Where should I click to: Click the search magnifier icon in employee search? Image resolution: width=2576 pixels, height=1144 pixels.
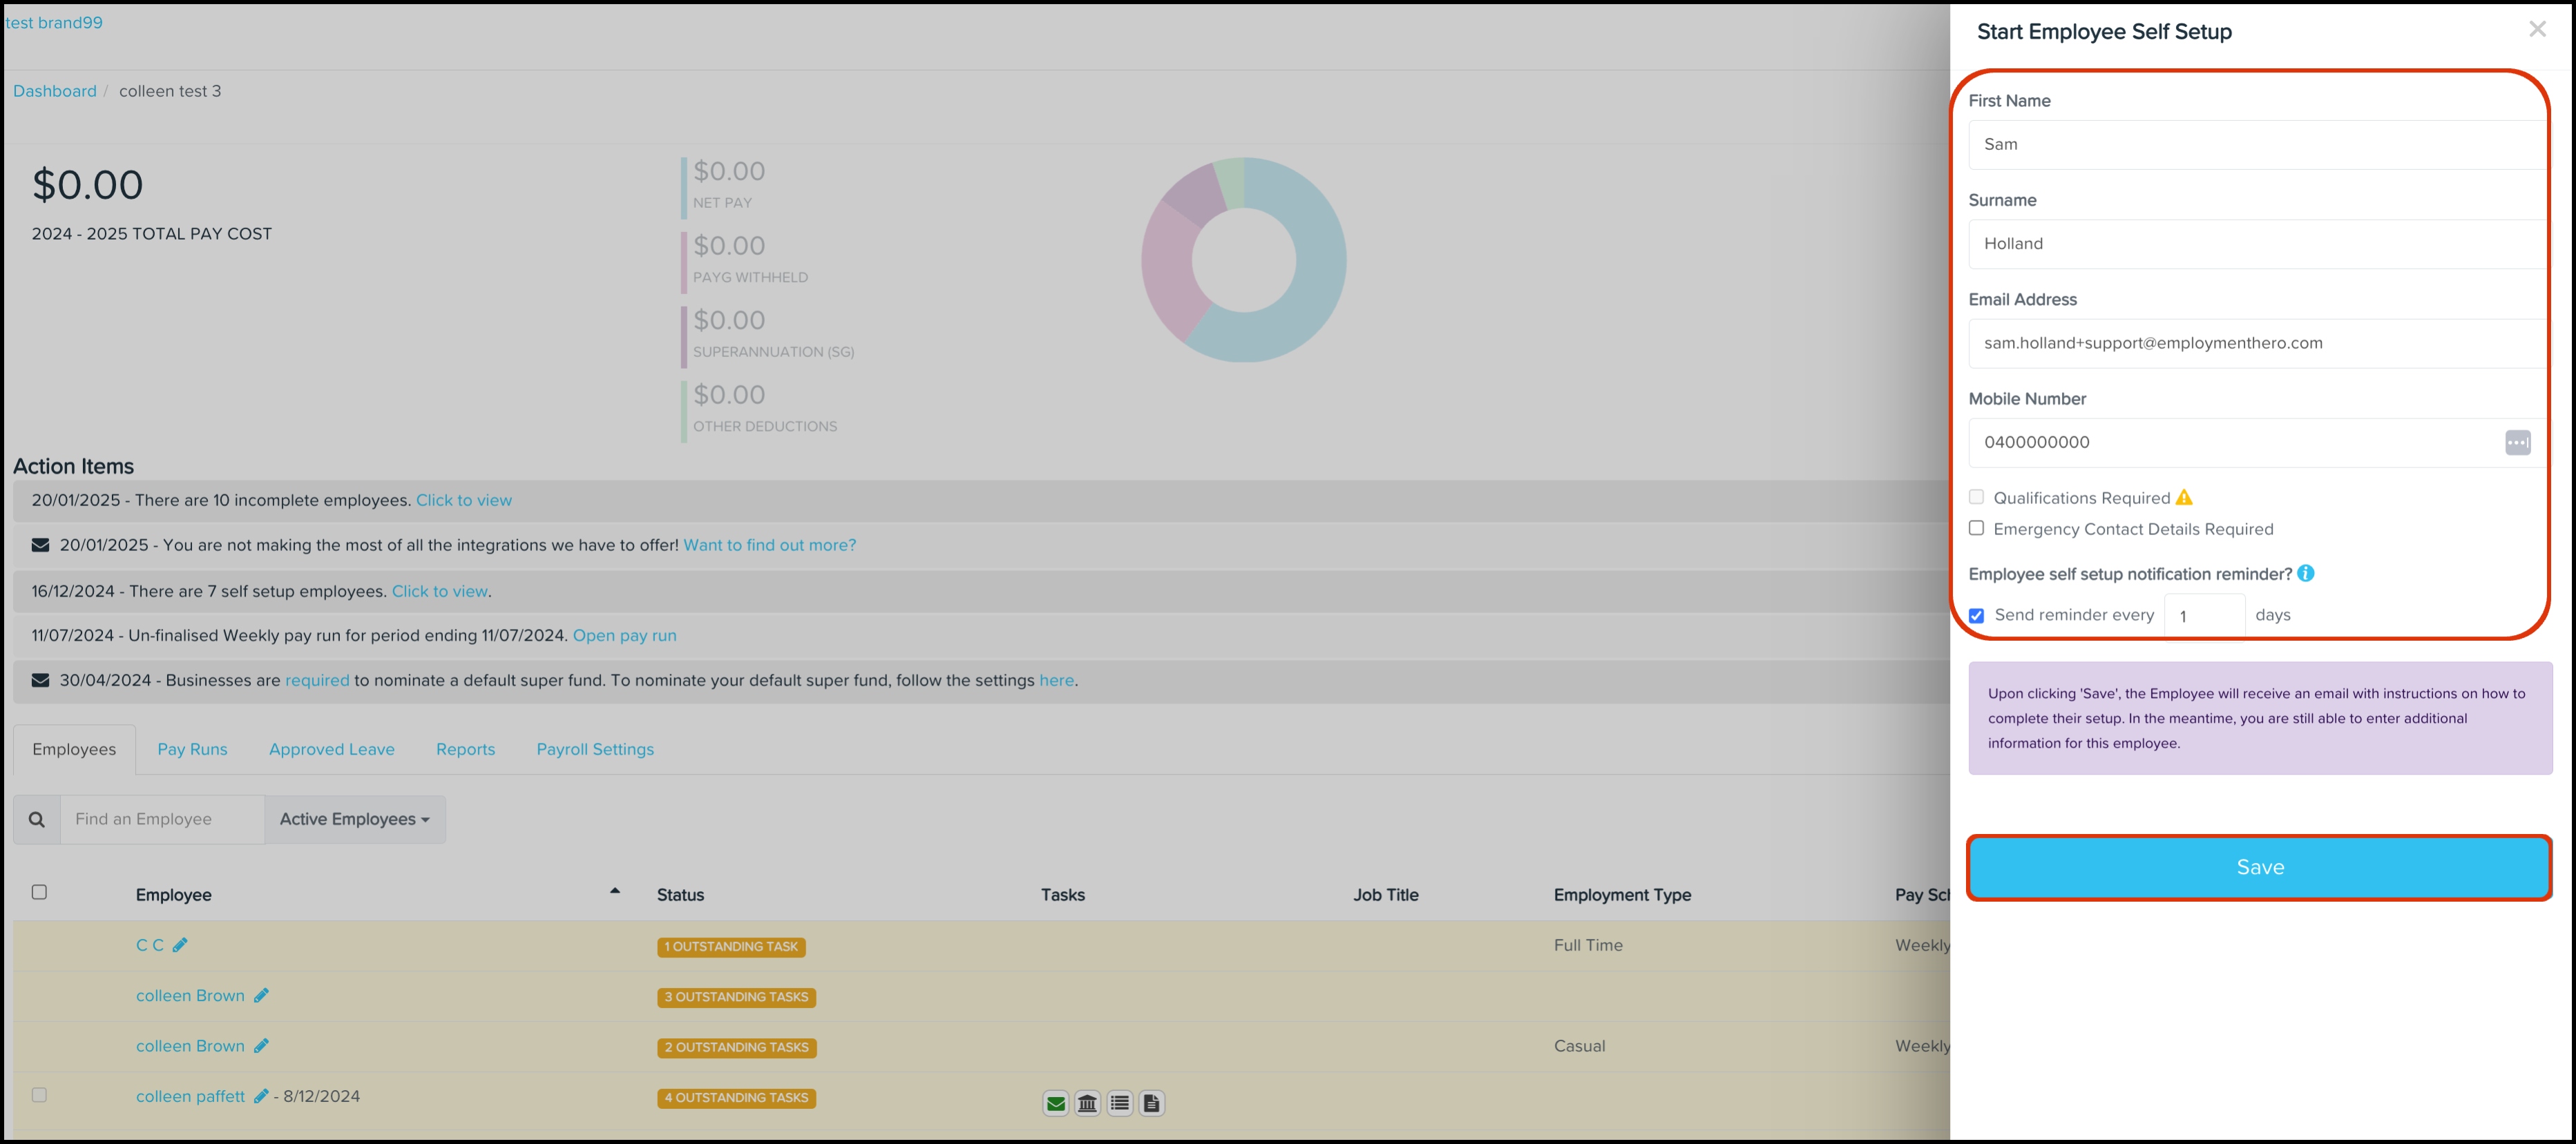click(x=37, y=820)
